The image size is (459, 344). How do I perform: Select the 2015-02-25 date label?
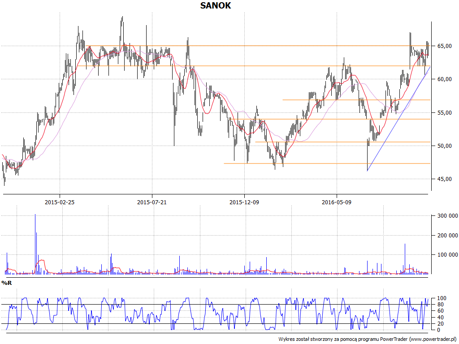pos(60,202)
